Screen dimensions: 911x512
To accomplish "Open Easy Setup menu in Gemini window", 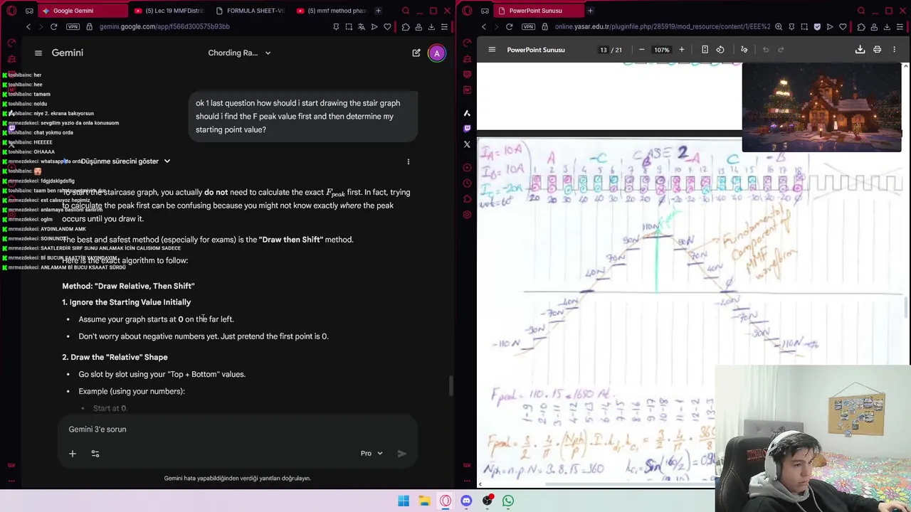I will coord(444,27).
